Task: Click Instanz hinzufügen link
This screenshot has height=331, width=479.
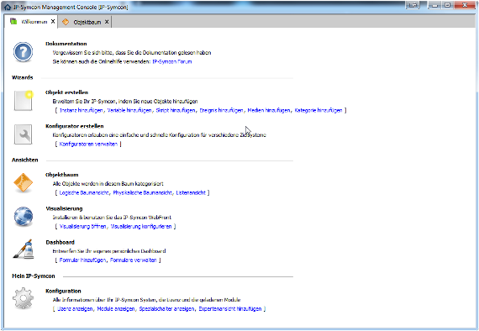Action: tap(82, 110)
